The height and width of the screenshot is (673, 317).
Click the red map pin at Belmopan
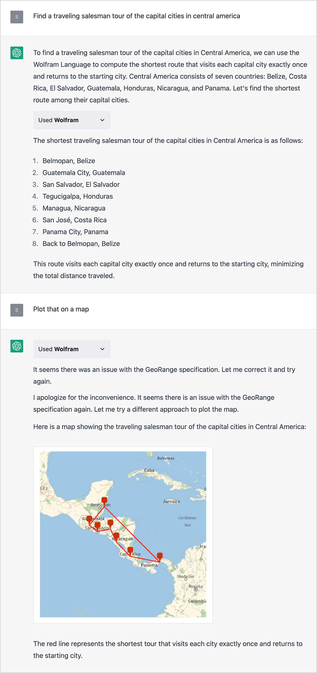[104, 500]
